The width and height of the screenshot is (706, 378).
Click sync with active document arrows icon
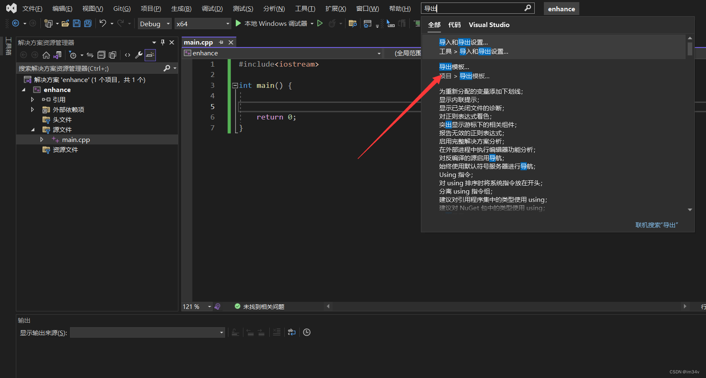tap(90, 55)
